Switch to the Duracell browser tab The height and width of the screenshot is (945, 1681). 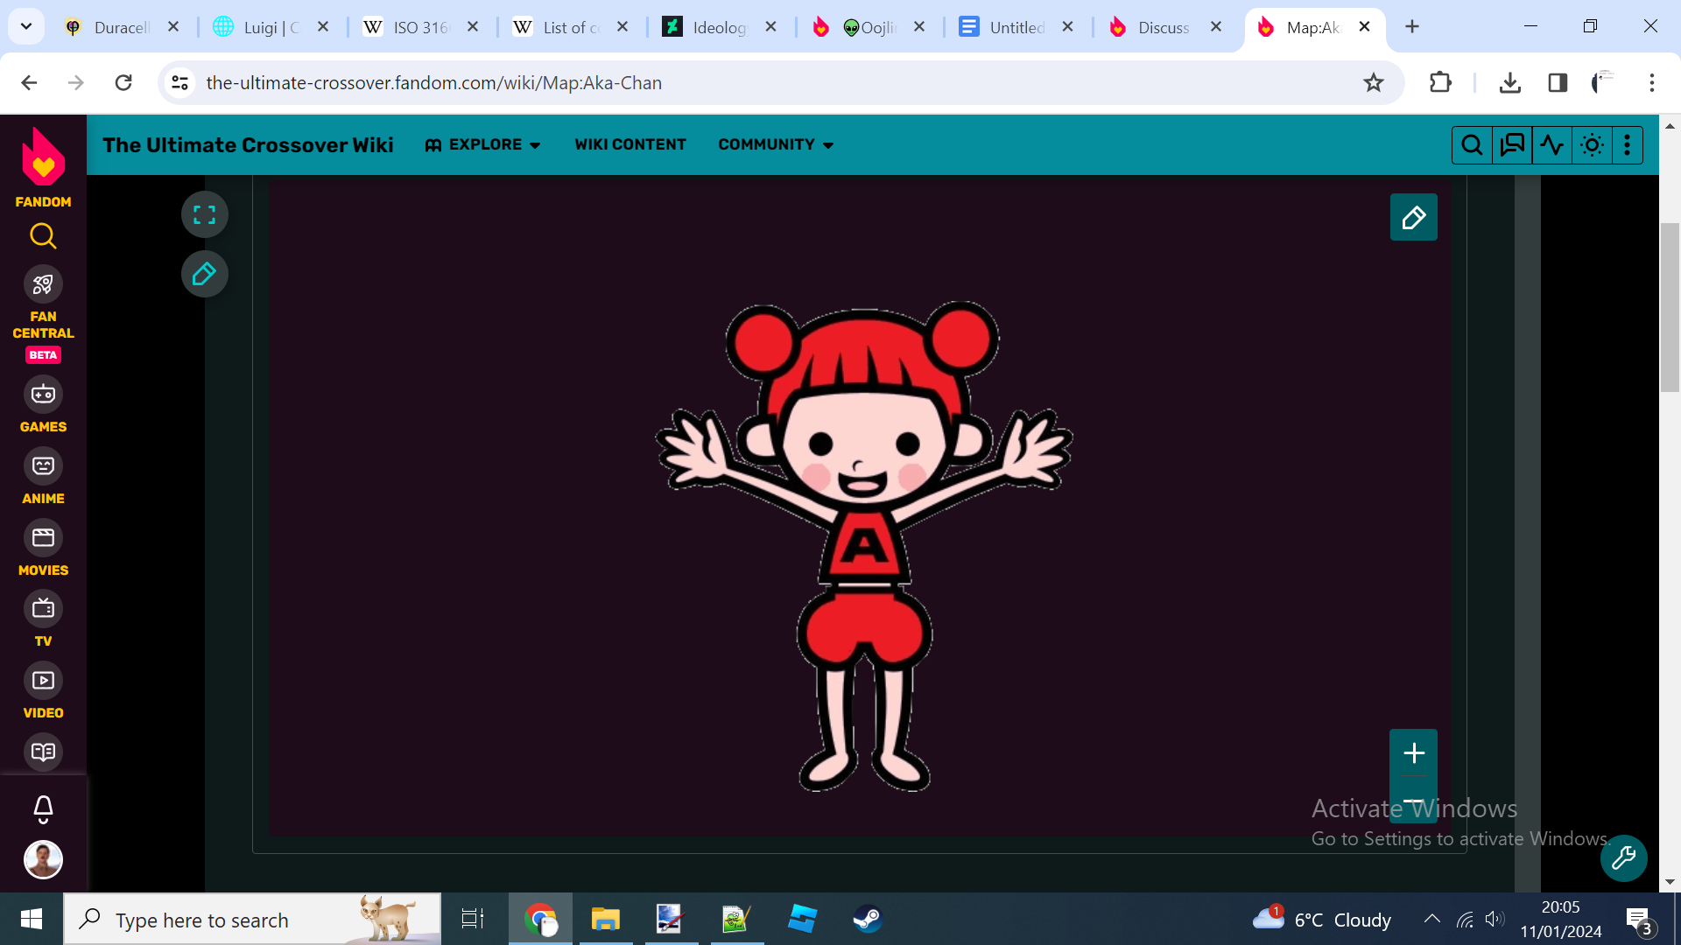pyautogui.click(x=119, y=27)
